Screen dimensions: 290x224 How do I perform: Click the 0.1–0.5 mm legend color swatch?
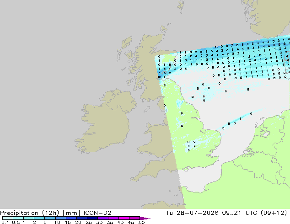8,218
